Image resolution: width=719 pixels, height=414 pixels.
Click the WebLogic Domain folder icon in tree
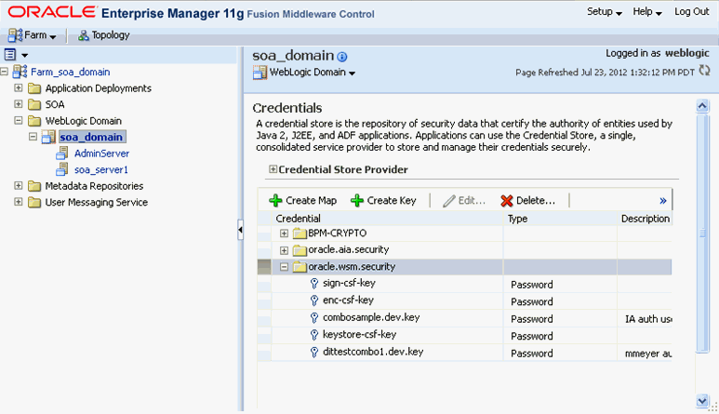click(34, 121)
